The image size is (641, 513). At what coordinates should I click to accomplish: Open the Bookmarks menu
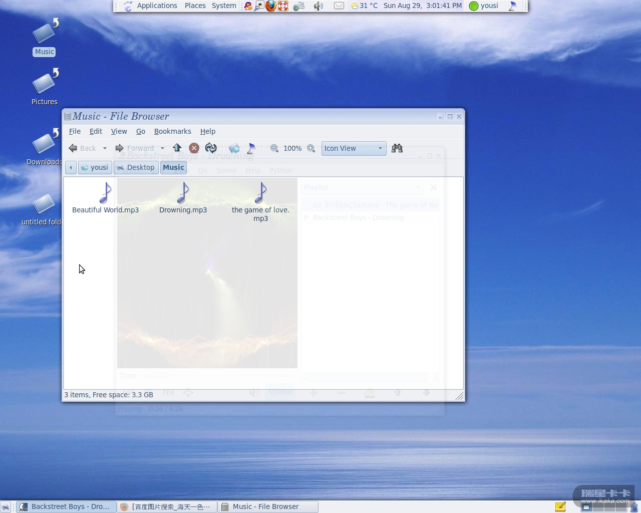[173, 131]
